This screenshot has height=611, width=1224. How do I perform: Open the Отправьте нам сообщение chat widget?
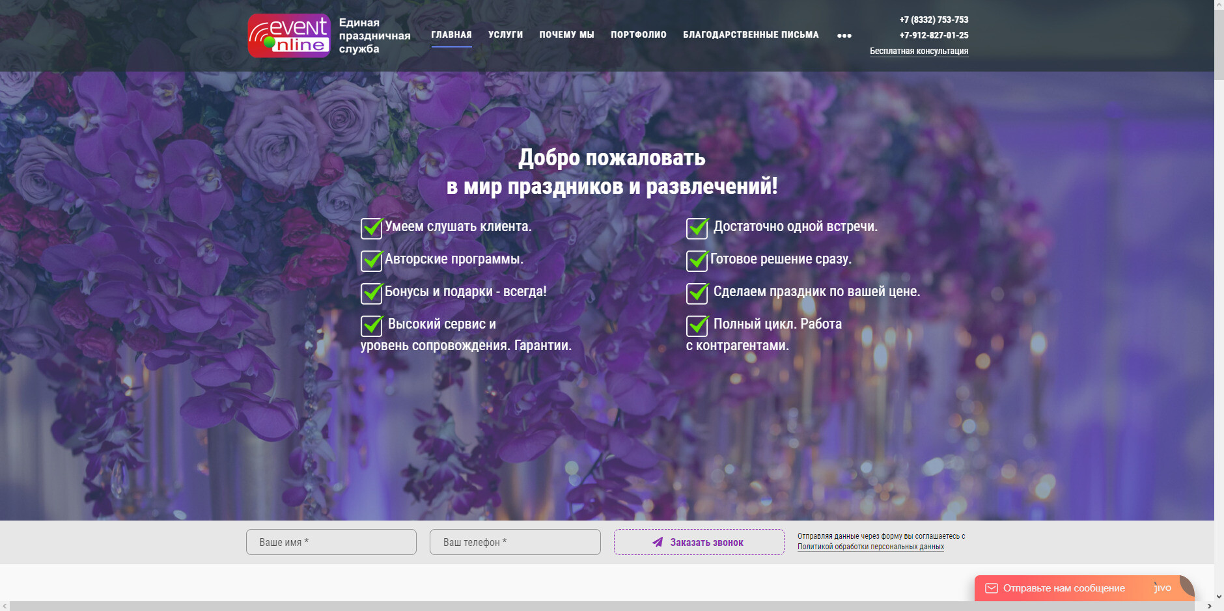1084,588
